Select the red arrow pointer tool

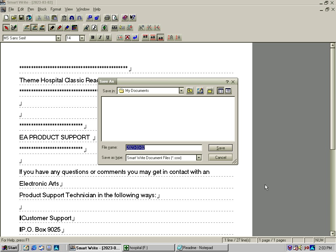6,28
